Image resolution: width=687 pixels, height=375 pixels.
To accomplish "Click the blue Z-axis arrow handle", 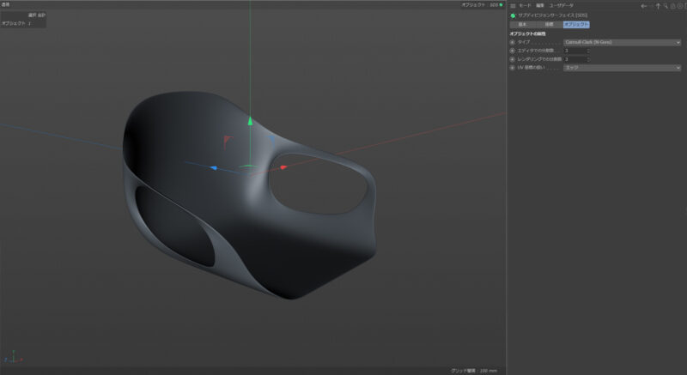I will tap(214, 167).
